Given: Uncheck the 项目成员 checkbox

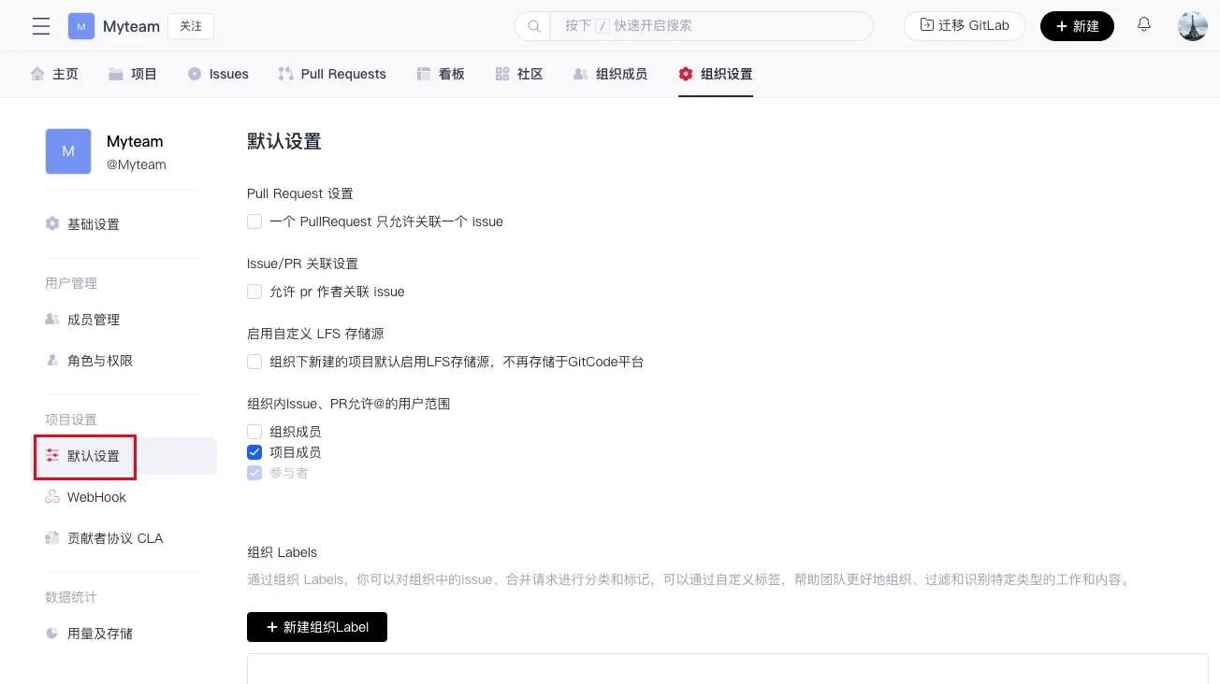Looking at the screenshot, I should pos(254,452).
